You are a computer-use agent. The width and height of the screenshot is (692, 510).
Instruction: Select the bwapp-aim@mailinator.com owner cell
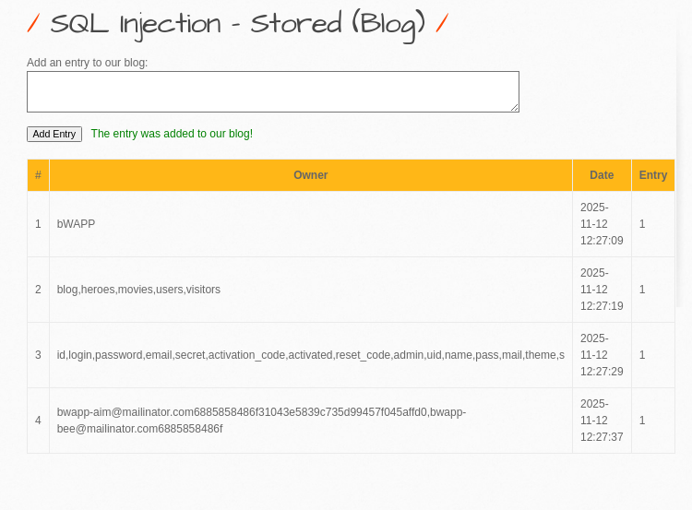point(261,421)
